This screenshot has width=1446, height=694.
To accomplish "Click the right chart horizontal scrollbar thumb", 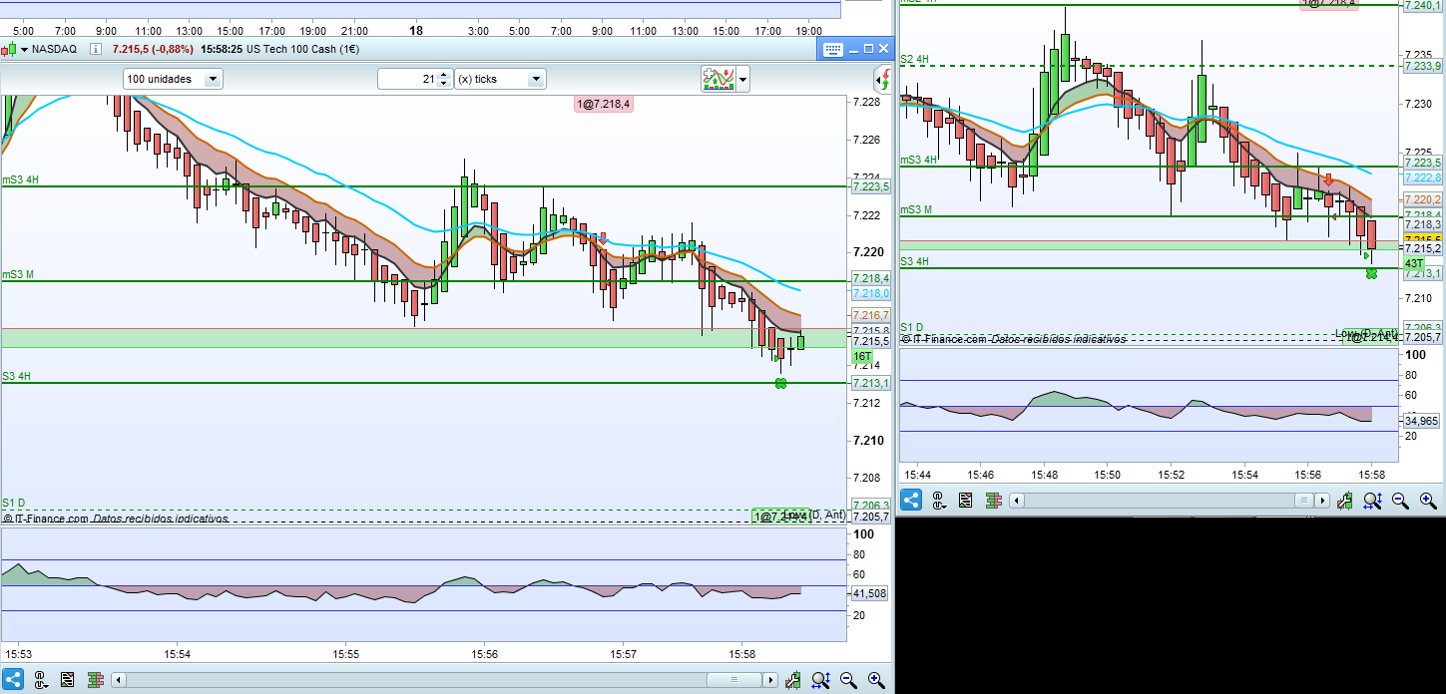I will coord(1304,501).
